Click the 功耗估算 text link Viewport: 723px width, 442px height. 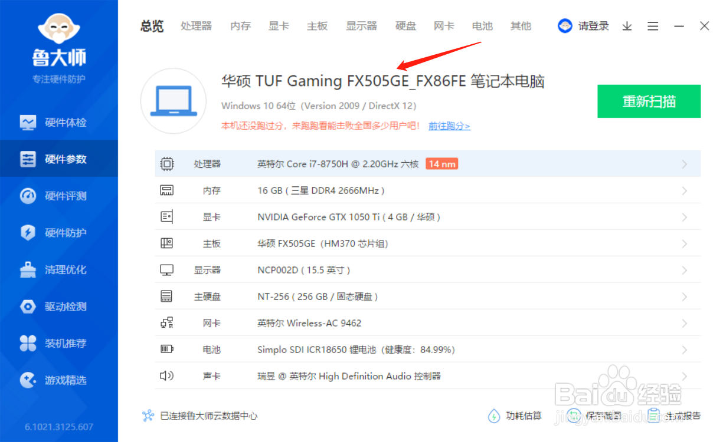524,416
